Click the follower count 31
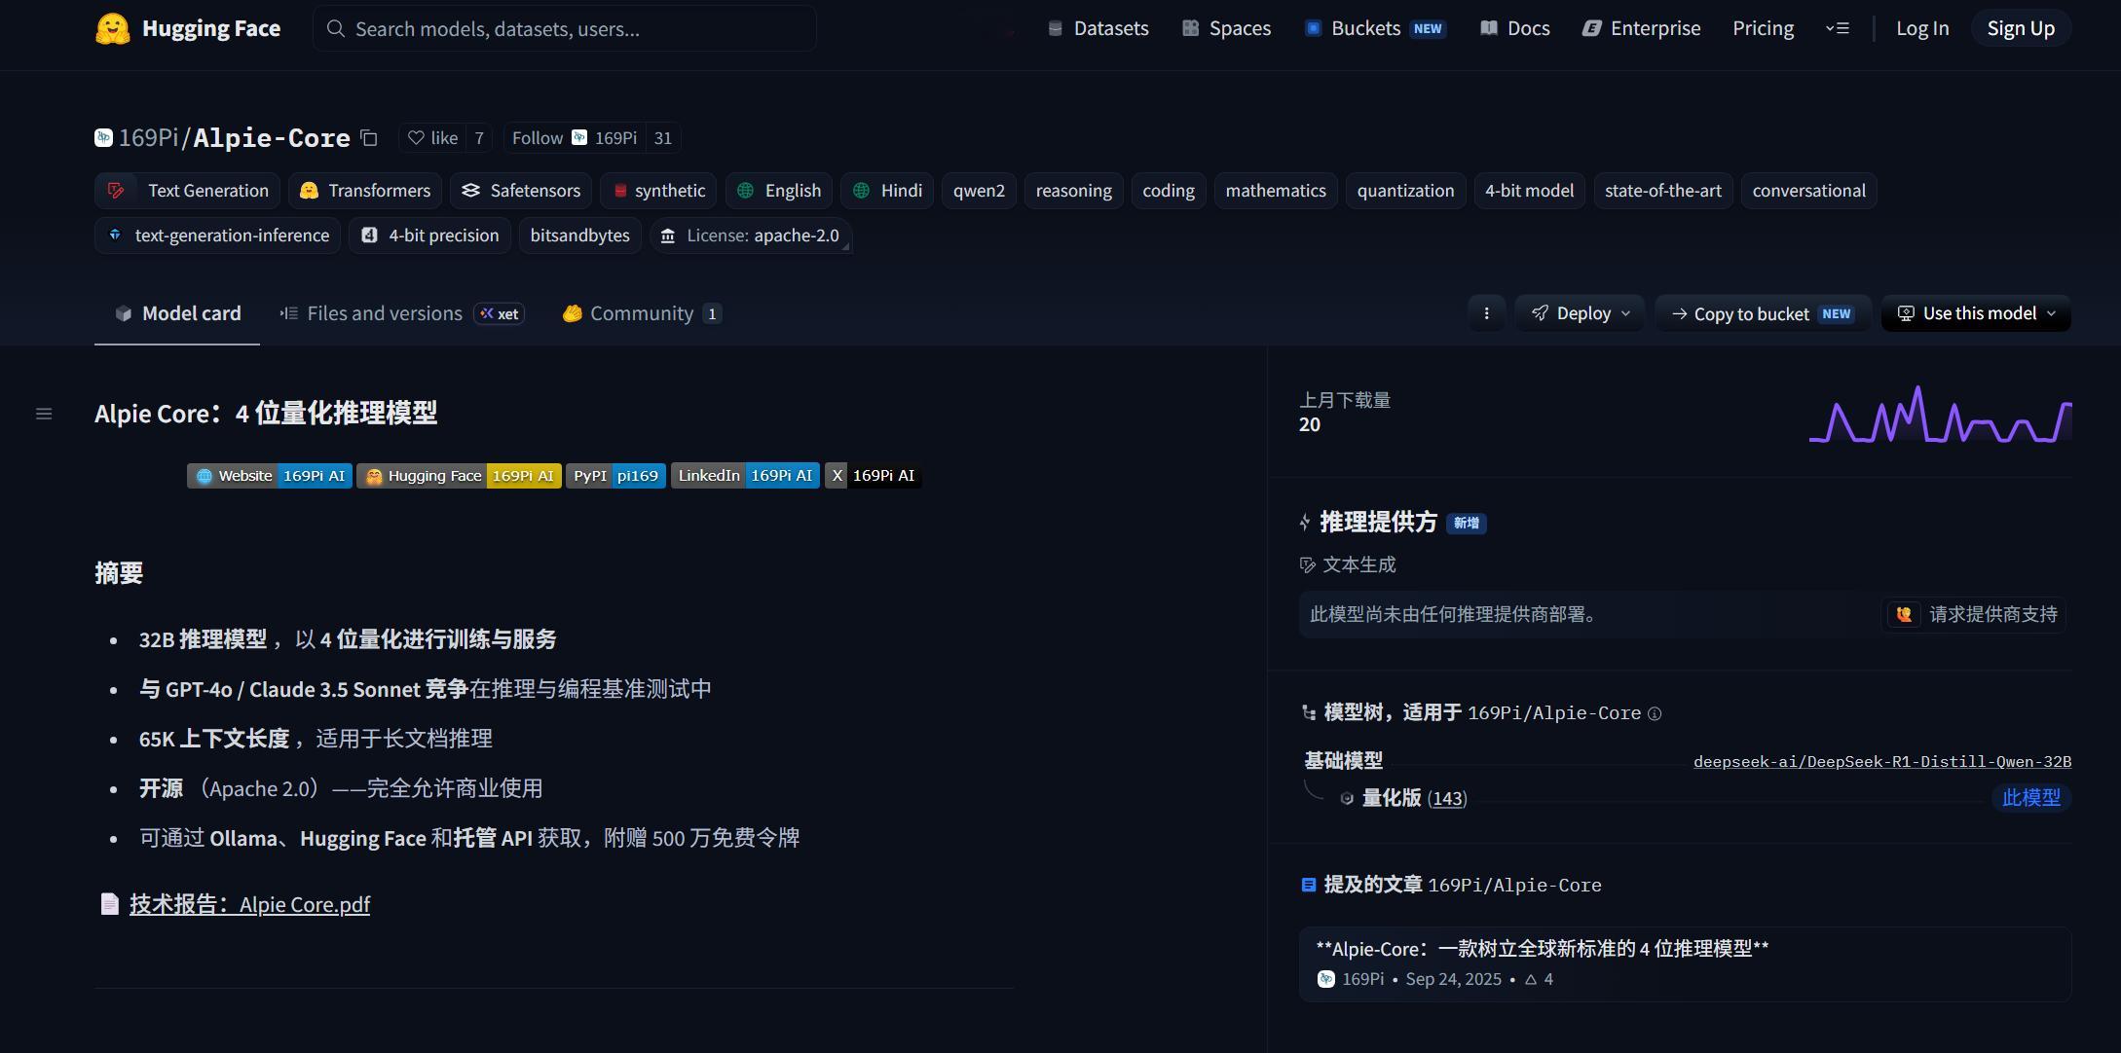The width and height of the screenshot is (2121, 1053). tap(663, 138)
